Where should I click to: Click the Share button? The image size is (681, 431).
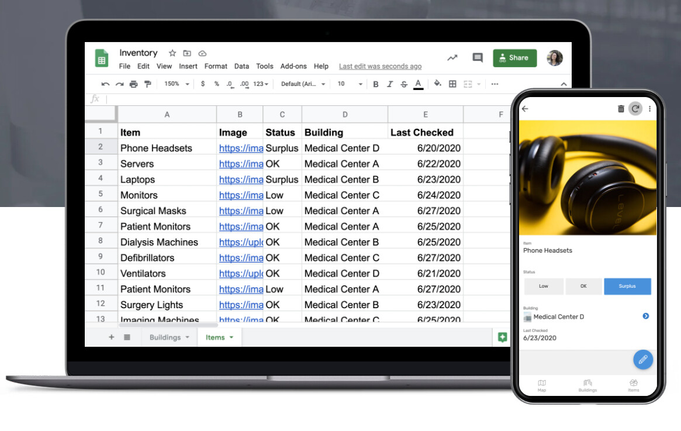click(514, 58)
